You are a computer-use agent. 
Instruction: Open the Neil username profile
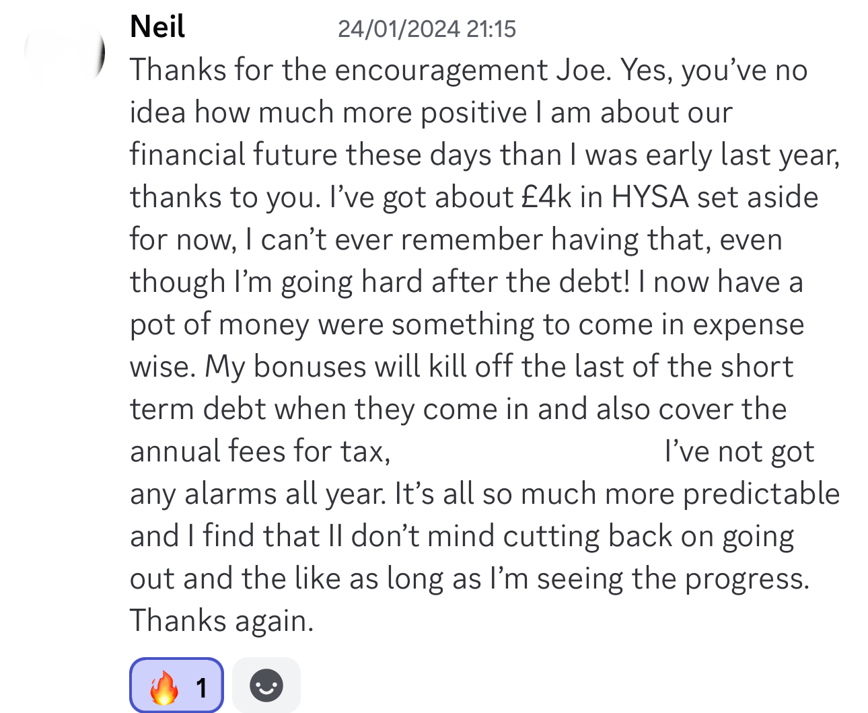pos(157,27)
